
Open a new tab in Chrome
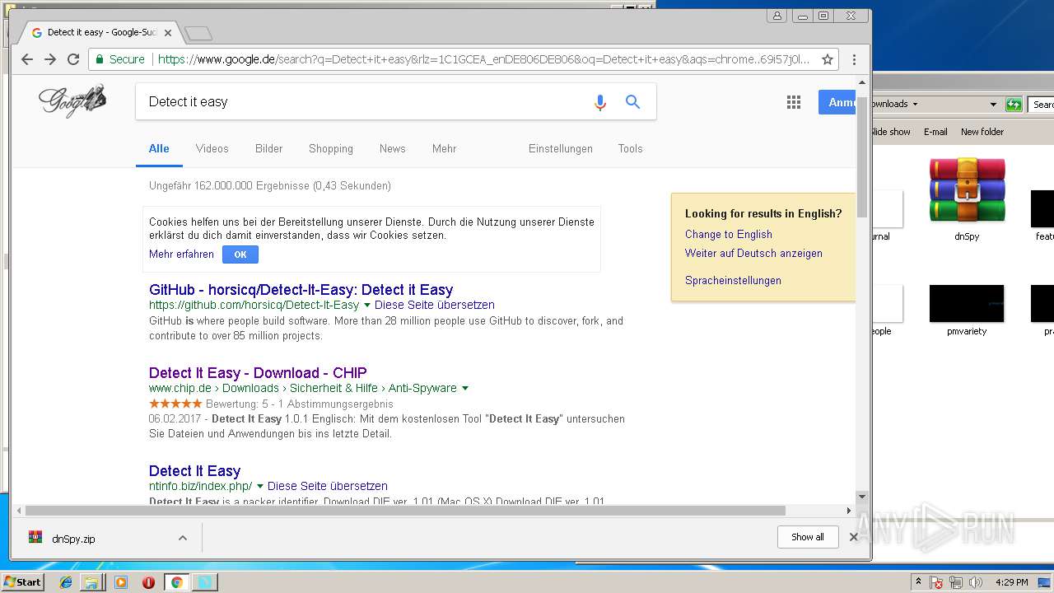click(198, 34)
